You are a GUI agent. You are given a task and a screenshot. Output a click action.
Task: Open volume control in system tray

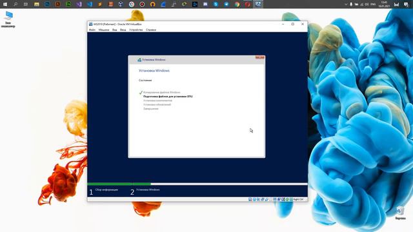tap(367, 5)
